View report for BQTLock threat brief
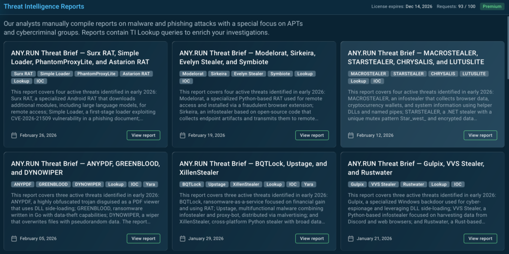This screenshot has height=254, width=509. [x=312, y=239]
